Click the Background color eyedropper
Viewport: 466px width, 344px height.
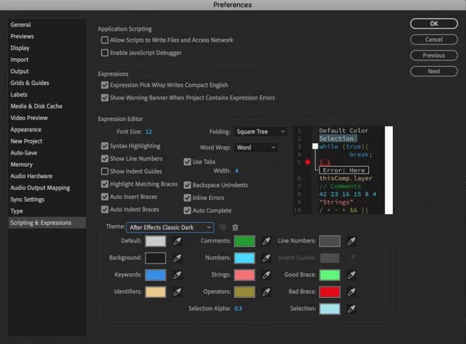(x=177, y=258)
